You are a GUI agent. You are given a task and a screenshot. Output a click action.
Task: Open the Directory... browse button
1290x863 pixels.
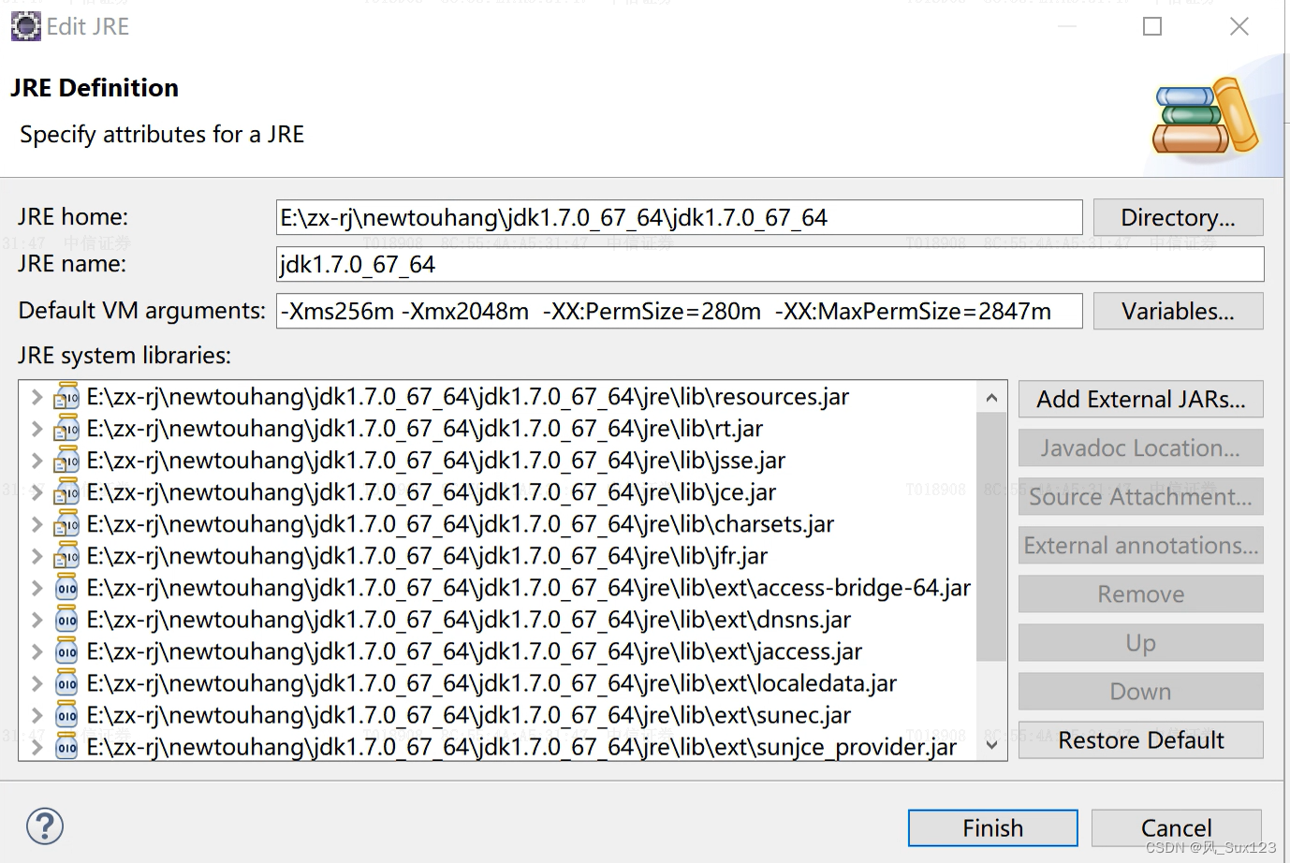point(1178,217)
